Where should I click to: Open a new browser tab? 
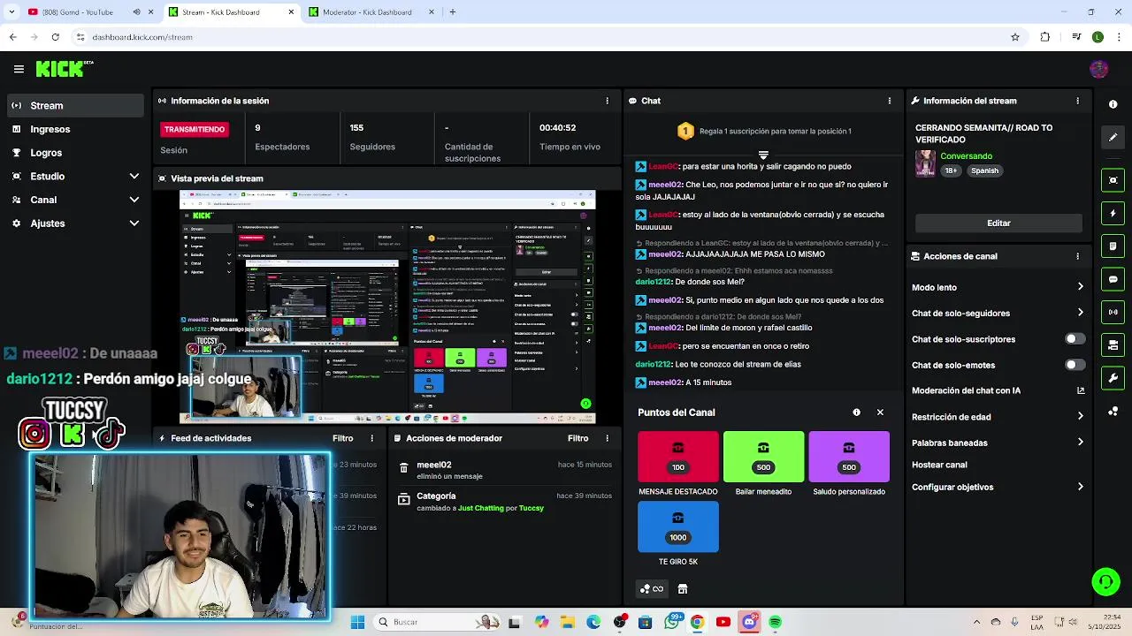(452, 12)
